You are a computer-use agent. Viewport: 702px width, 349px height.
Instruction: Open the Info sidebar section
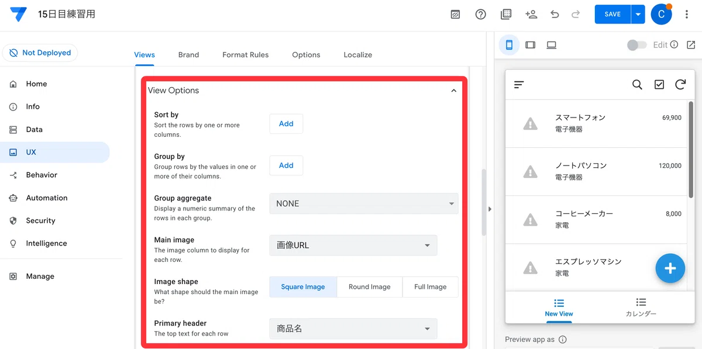coord(56,106)
